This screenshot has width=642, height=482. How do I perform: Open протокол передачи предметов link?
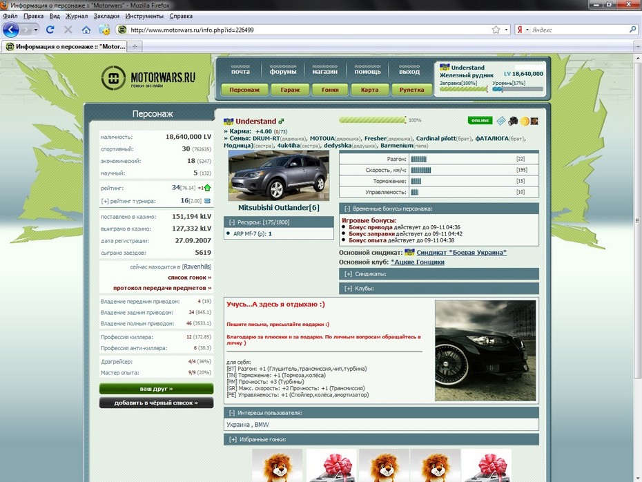tap(162, 288)
